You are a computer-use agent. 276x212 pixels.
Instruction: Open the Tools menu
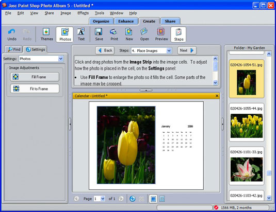pos(100,13)
